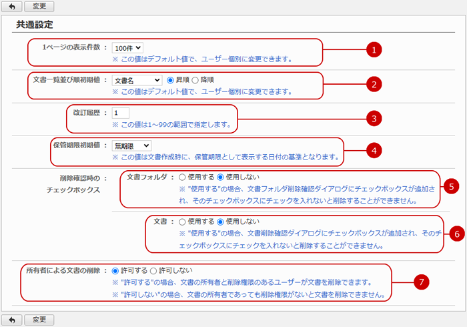Click the 文書フォルダ label
Screen dimensions: 467x327
(147, 178)
